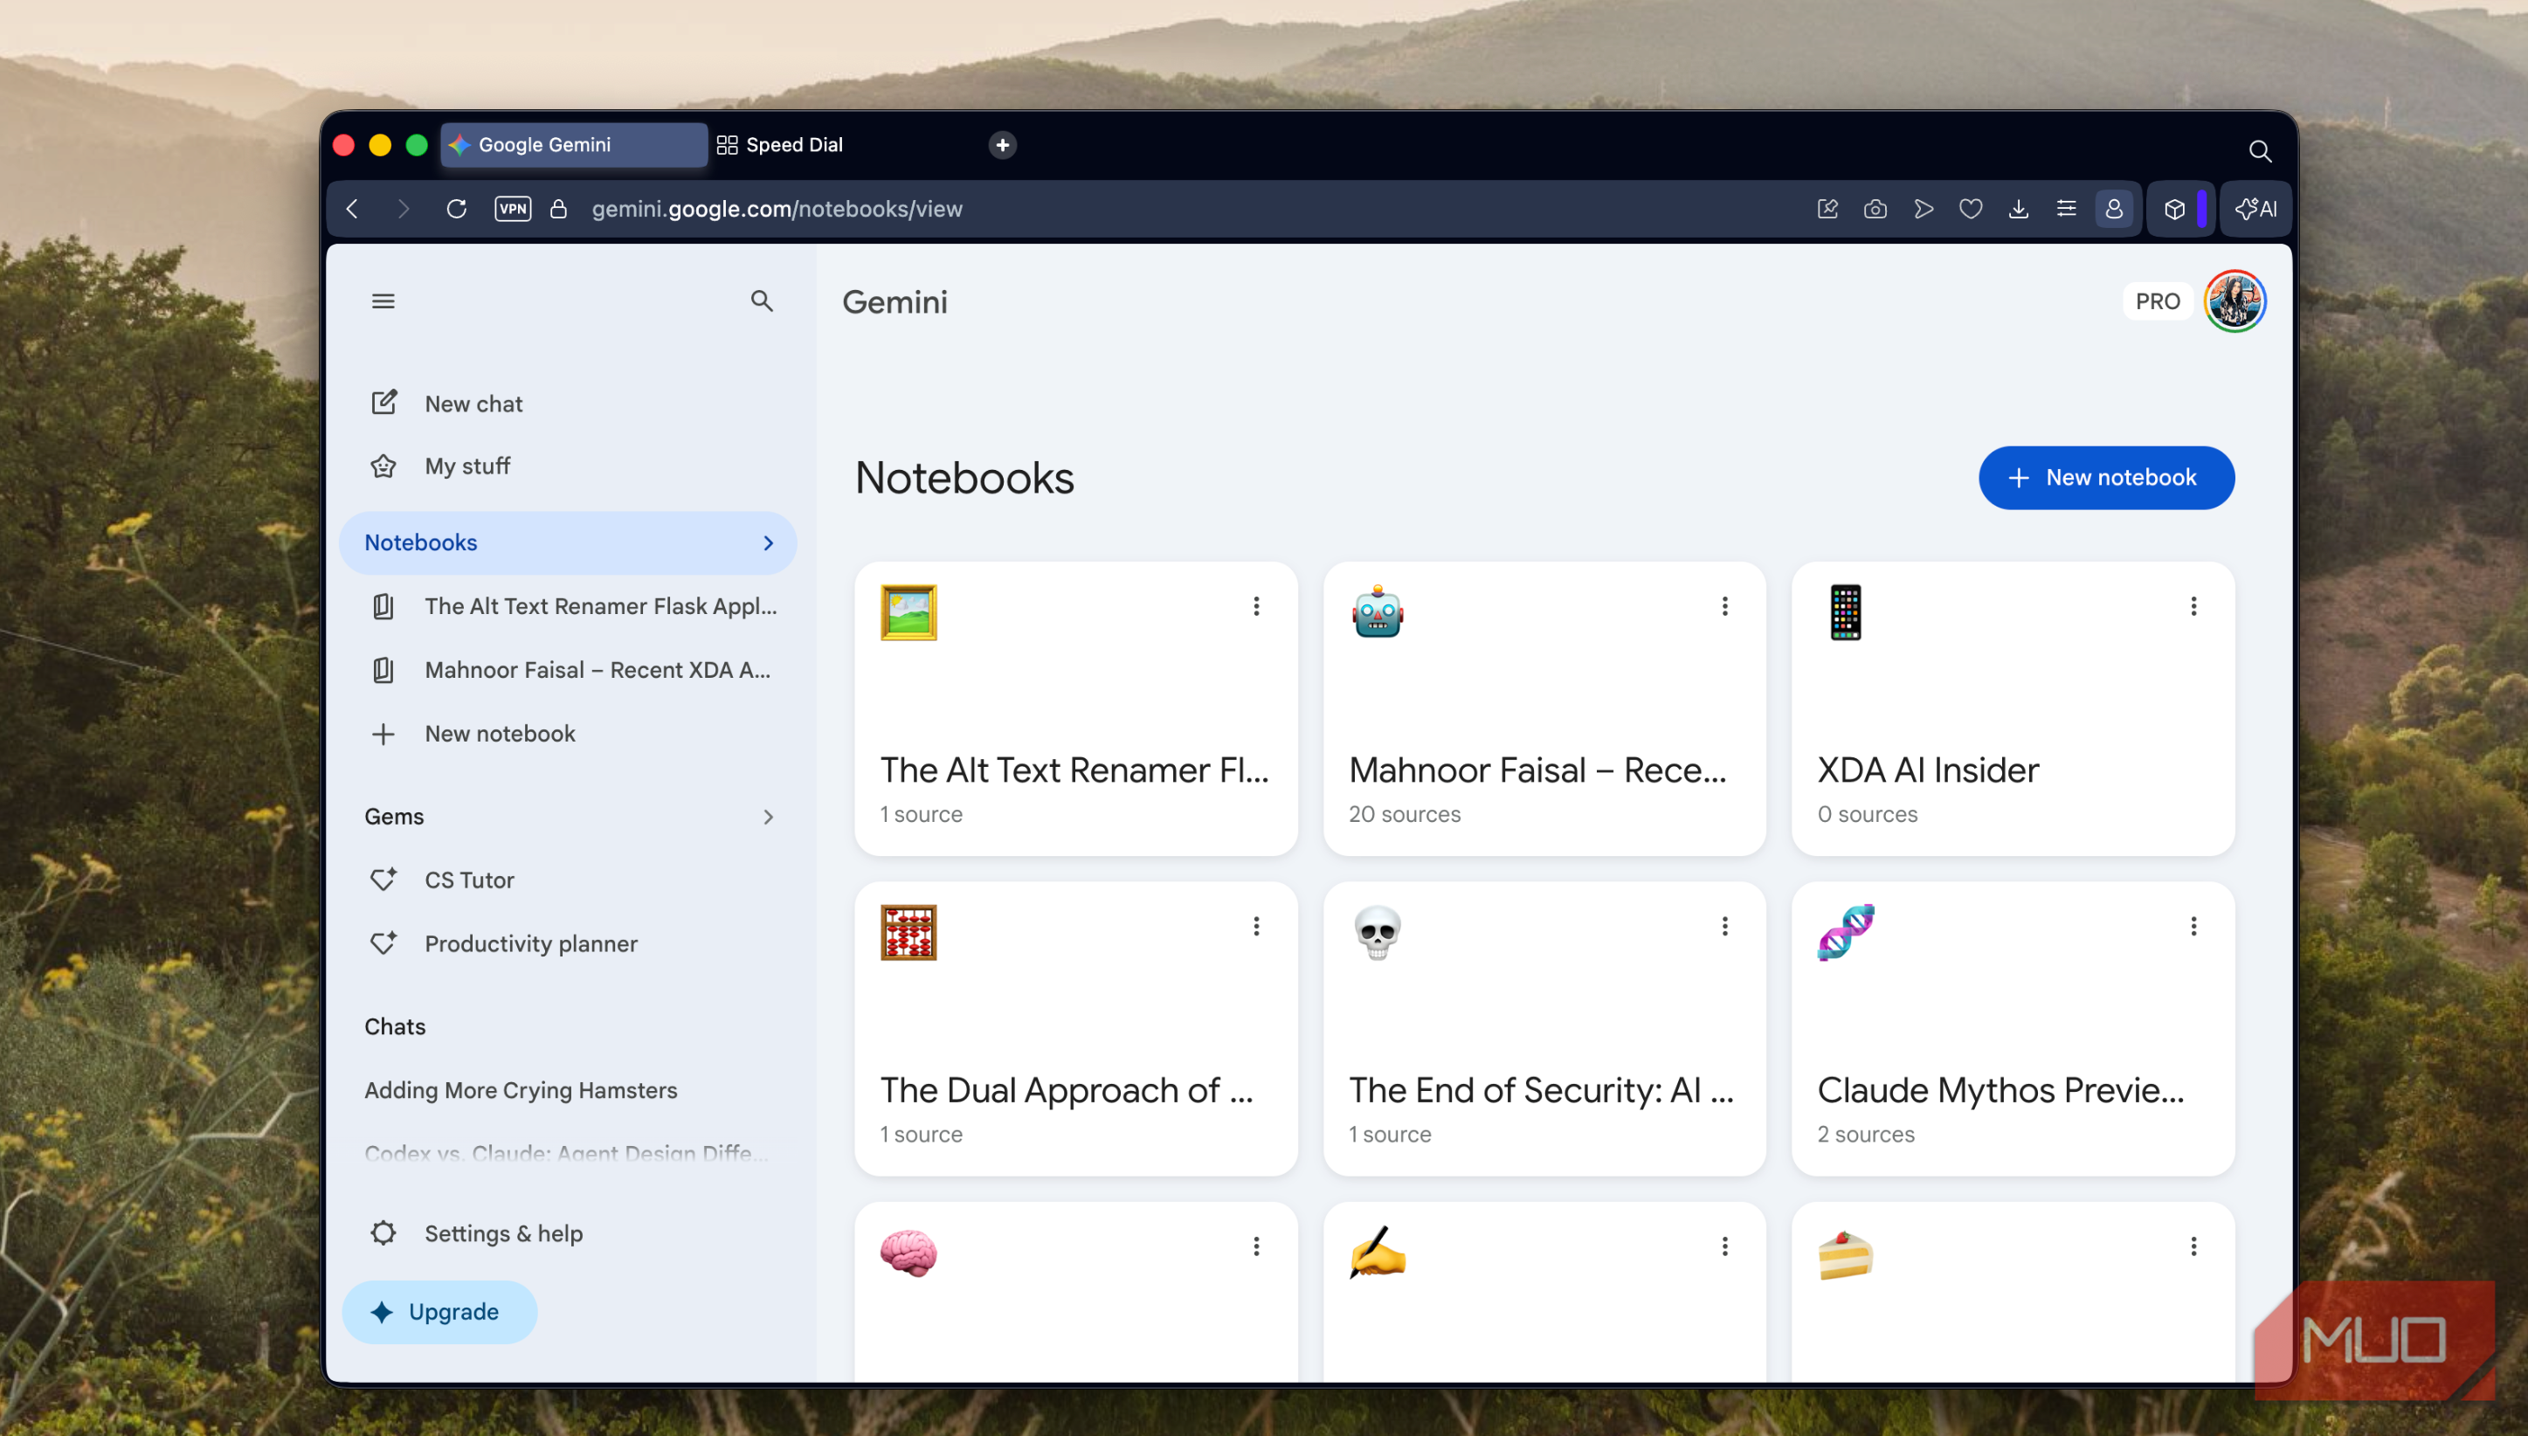The height and width of the screenshot is (1436, 2528).
Task: Open the tab search magnifier icon
Action: 2260,151
